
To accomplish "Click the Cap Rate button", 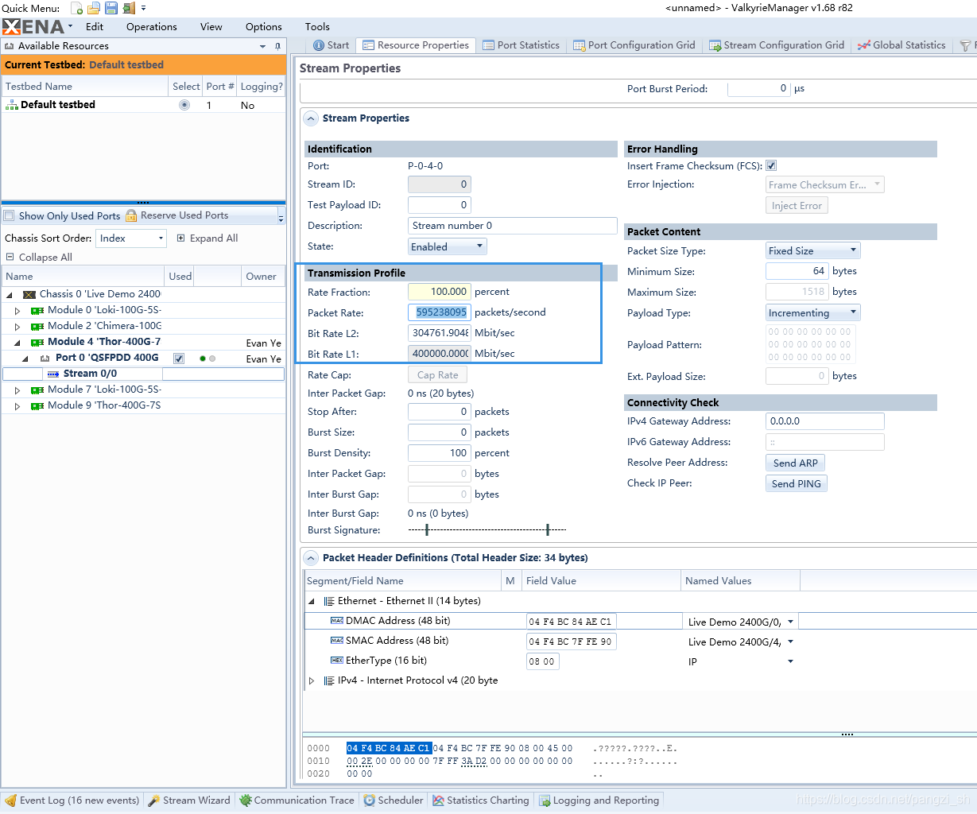I will [437, 375].
